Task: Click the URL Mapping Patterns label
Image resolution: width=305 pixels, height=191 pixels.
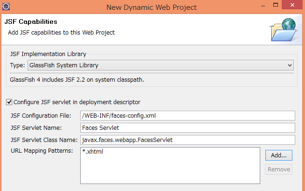Action: click(x=42, y=151)
